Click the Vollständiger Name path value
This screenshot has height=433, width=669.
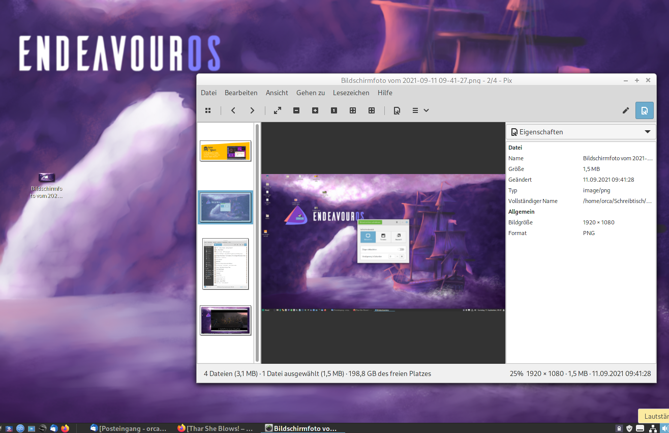(618, 201)
